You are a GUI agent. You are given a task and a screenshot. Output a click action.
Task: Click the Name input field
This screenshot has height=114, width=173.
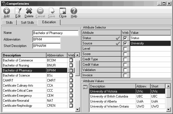point(55,33)
